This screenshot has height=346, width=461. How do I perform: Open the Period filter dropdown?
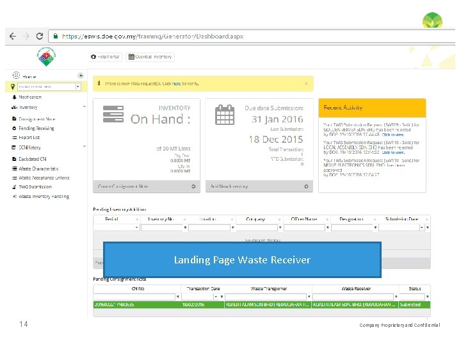[x=136, y=227]
